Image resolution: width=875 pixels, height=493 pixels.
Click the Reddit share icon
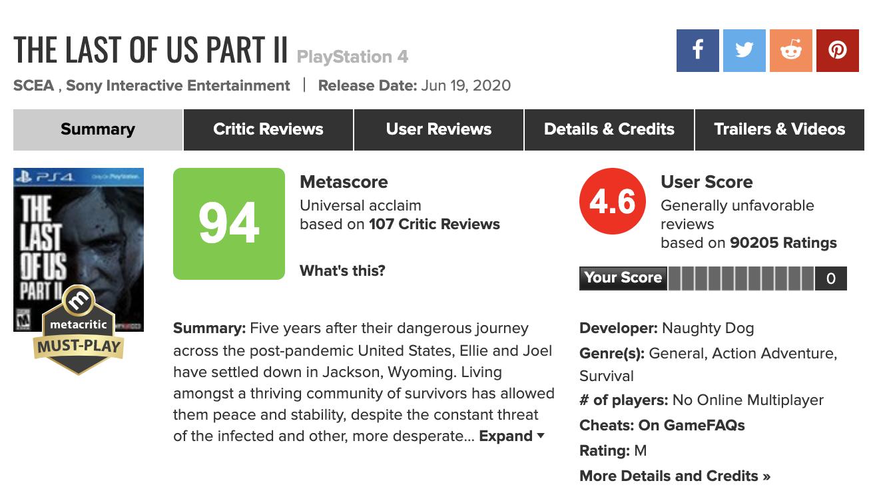(790, 51)
